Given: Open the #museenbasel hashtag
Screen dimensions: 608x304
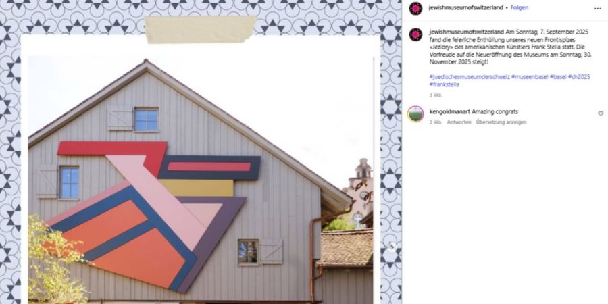Looking at the screenshot, I should click(x=529, y=77).
